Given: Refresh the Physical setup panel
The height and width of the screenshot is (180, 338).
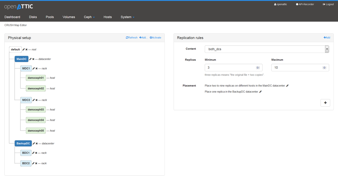Looking at the screenshot, I should [132, 38].
